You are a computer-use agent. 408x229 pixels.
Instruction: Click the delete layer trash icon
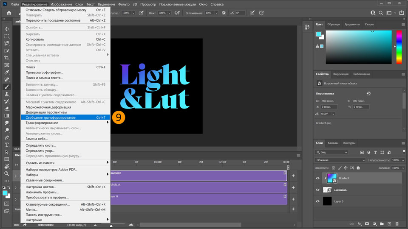pos(397,223)
